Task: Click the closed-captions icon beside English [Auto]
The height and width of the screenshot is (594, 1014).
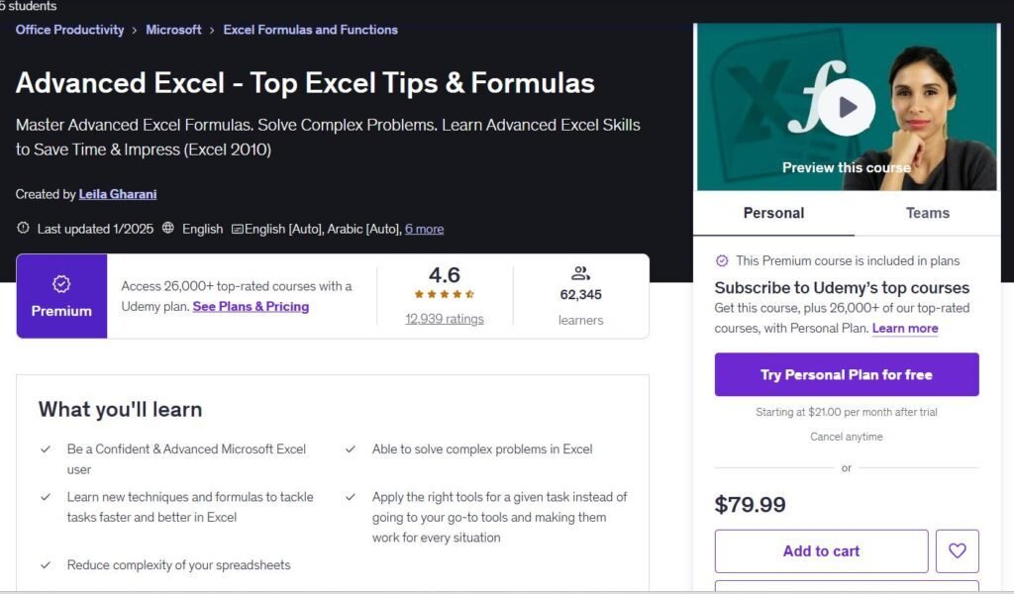Action: tap(237, 229)
